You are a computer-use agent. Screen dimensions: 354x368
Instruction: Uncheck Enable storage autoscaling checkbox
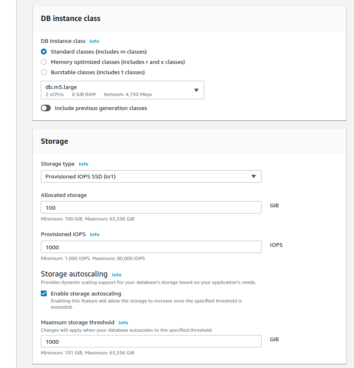pyautogui.click(x=44, y=293)
